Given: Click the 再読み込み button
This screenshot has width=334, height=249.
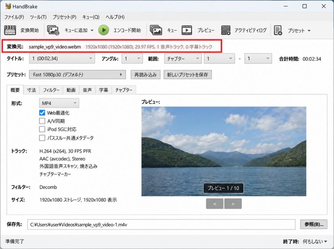Looking at the screenshot, I should pyautogui.click(x=146, y=75).
